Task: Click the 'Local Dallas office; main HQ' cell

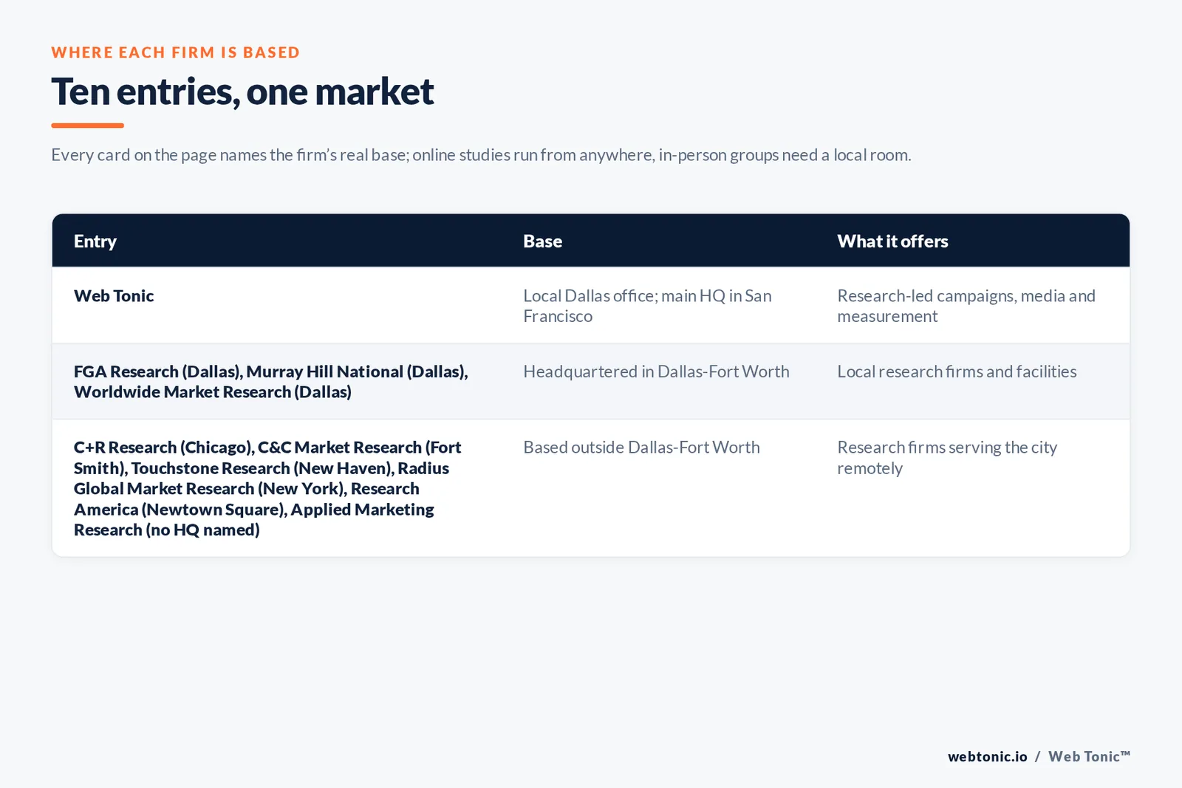Action: 647,306
